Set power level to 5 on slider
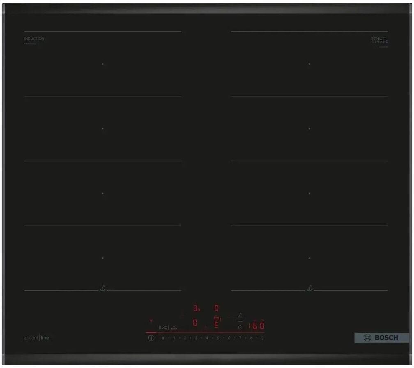 point(218,338)
